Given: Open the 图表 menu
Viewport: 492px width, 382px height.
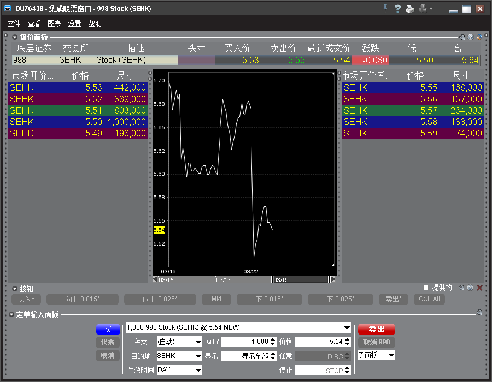Looking at the screenshot, I should coord(54,23).
